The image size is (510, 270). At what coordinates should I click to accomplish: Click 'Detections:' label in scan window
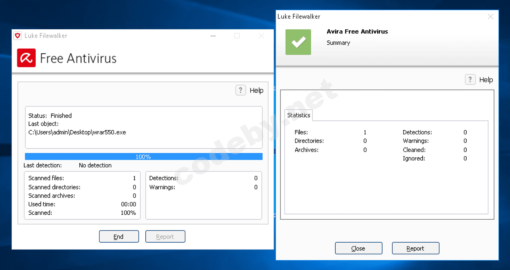164,178
